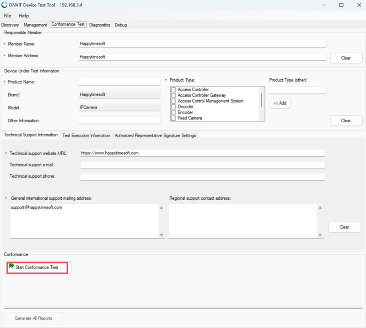
Task: Clear the Responsible Member fields
Action: [346, 58]
